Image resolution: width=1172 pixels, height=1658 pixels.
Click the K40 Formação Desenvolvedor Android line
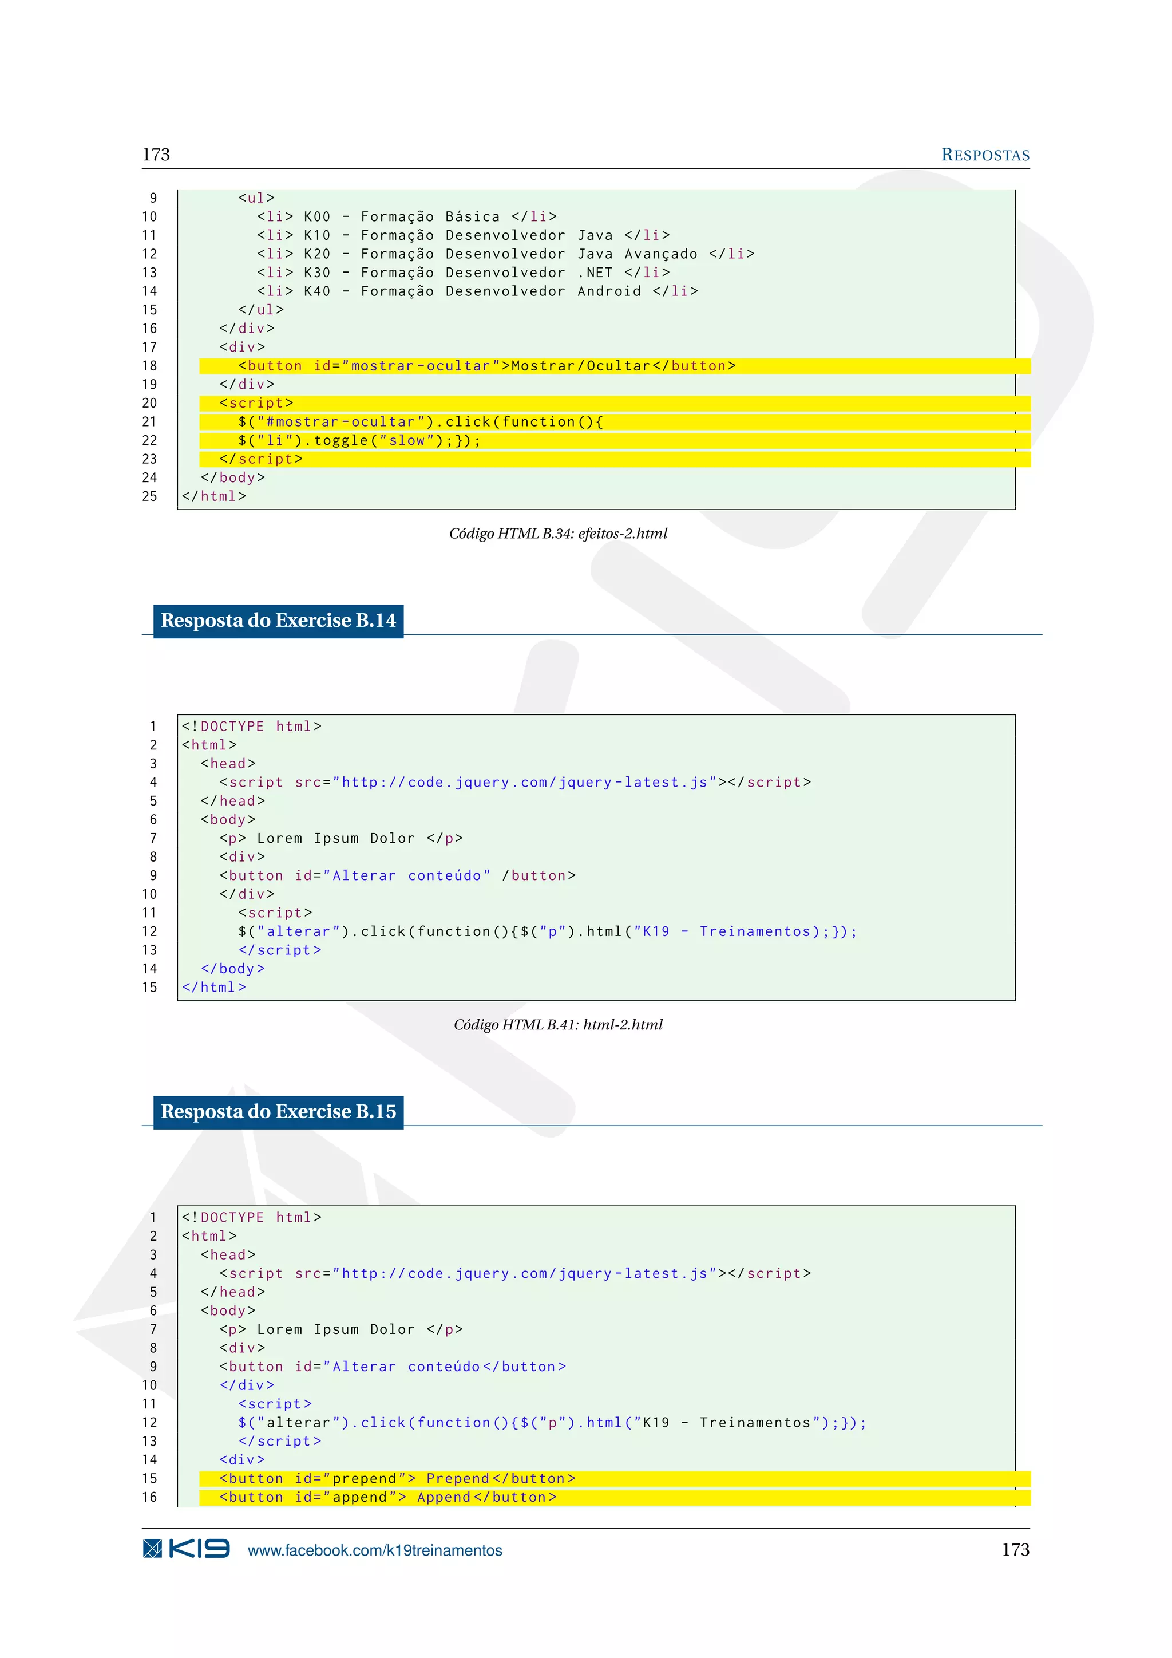point(477,291)
